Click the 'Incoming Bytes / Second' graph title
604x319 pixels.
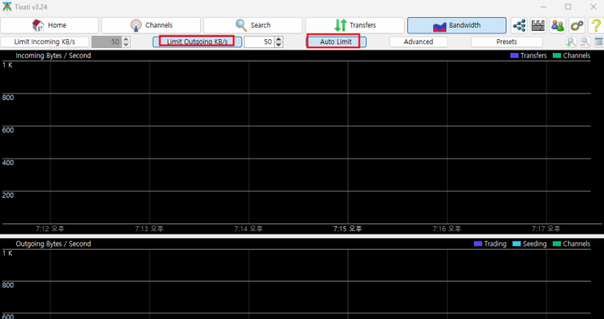coord(53,55)
